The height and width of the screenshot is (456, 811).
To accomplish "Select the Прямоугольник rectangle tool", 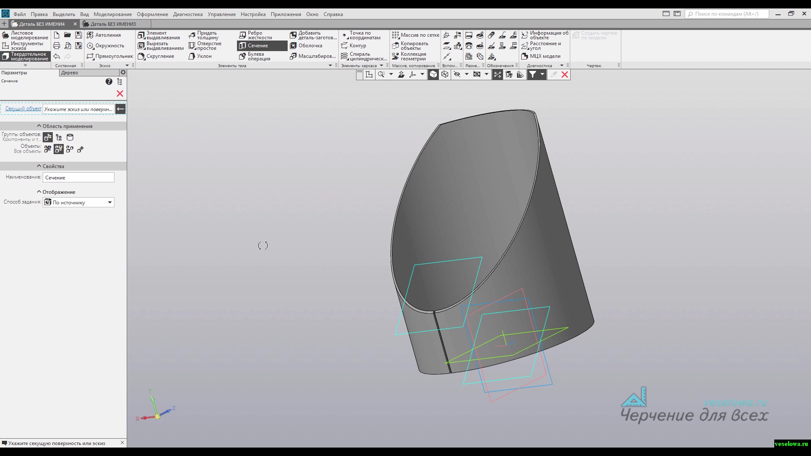I will pos(110,56).
